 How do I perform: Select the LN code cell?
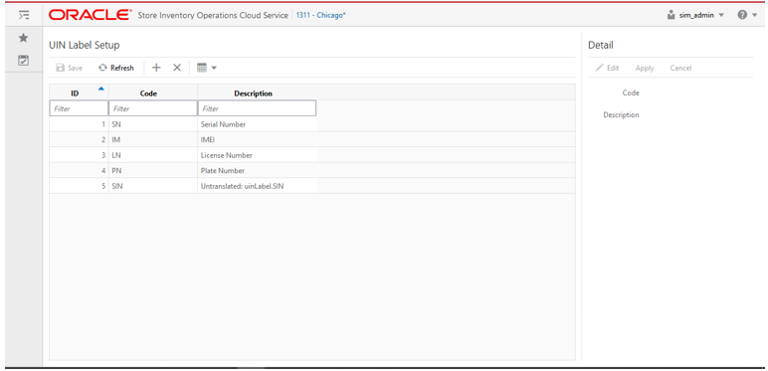coord(153,155)
